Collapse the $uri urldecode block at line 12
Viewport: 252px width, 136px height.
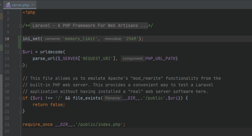[x=21, y=52]
